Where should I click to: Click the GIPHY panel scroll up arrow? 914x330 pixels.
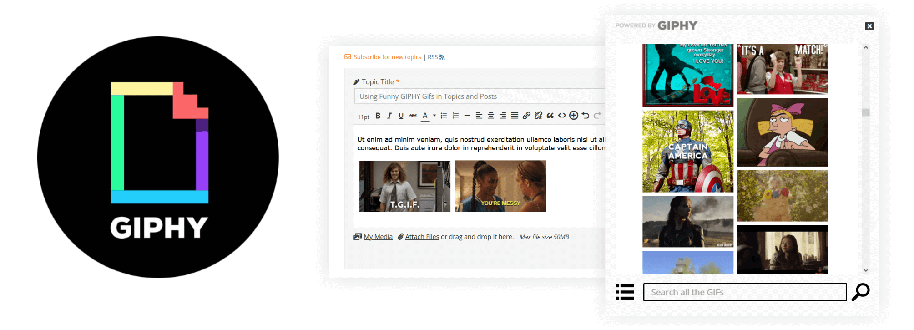pyautogui.click(x=866, y=47)
